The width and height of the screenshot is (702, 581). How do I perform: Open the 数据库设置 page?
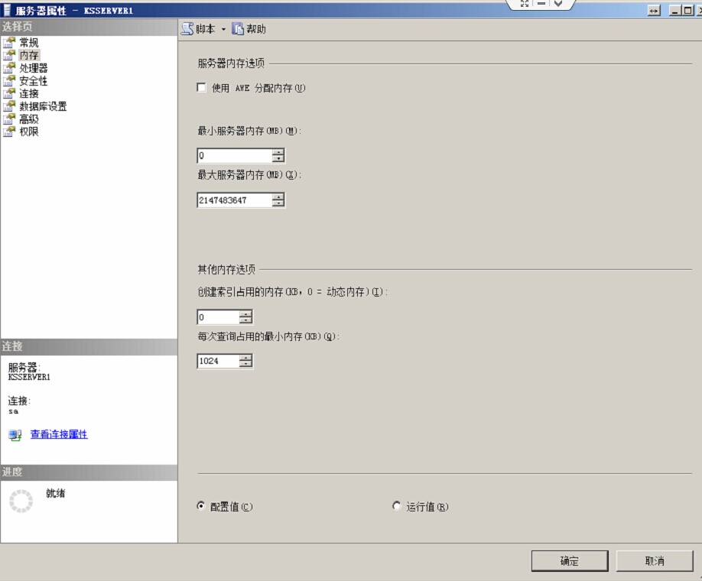point(43,106)
